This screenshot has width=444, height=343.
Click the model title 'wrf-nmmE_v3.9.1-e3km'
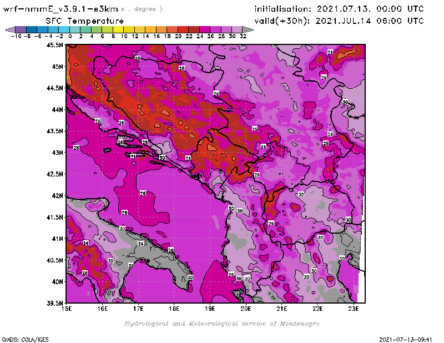[60, 9]
